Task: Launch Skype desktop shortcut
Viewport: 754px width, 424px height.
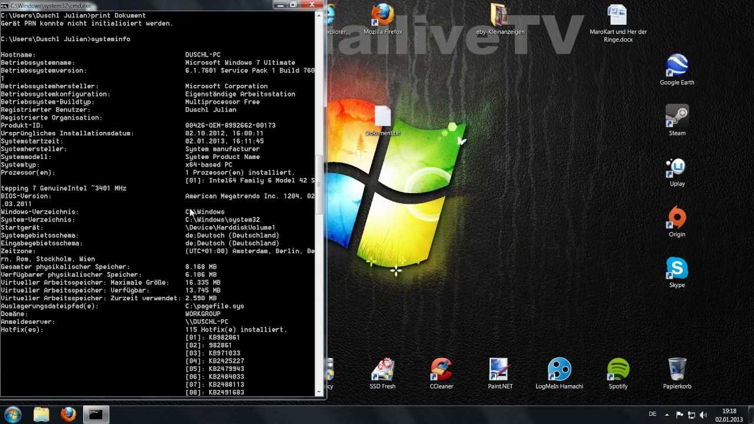Action: pyautogui.click(x=677, y=272)
